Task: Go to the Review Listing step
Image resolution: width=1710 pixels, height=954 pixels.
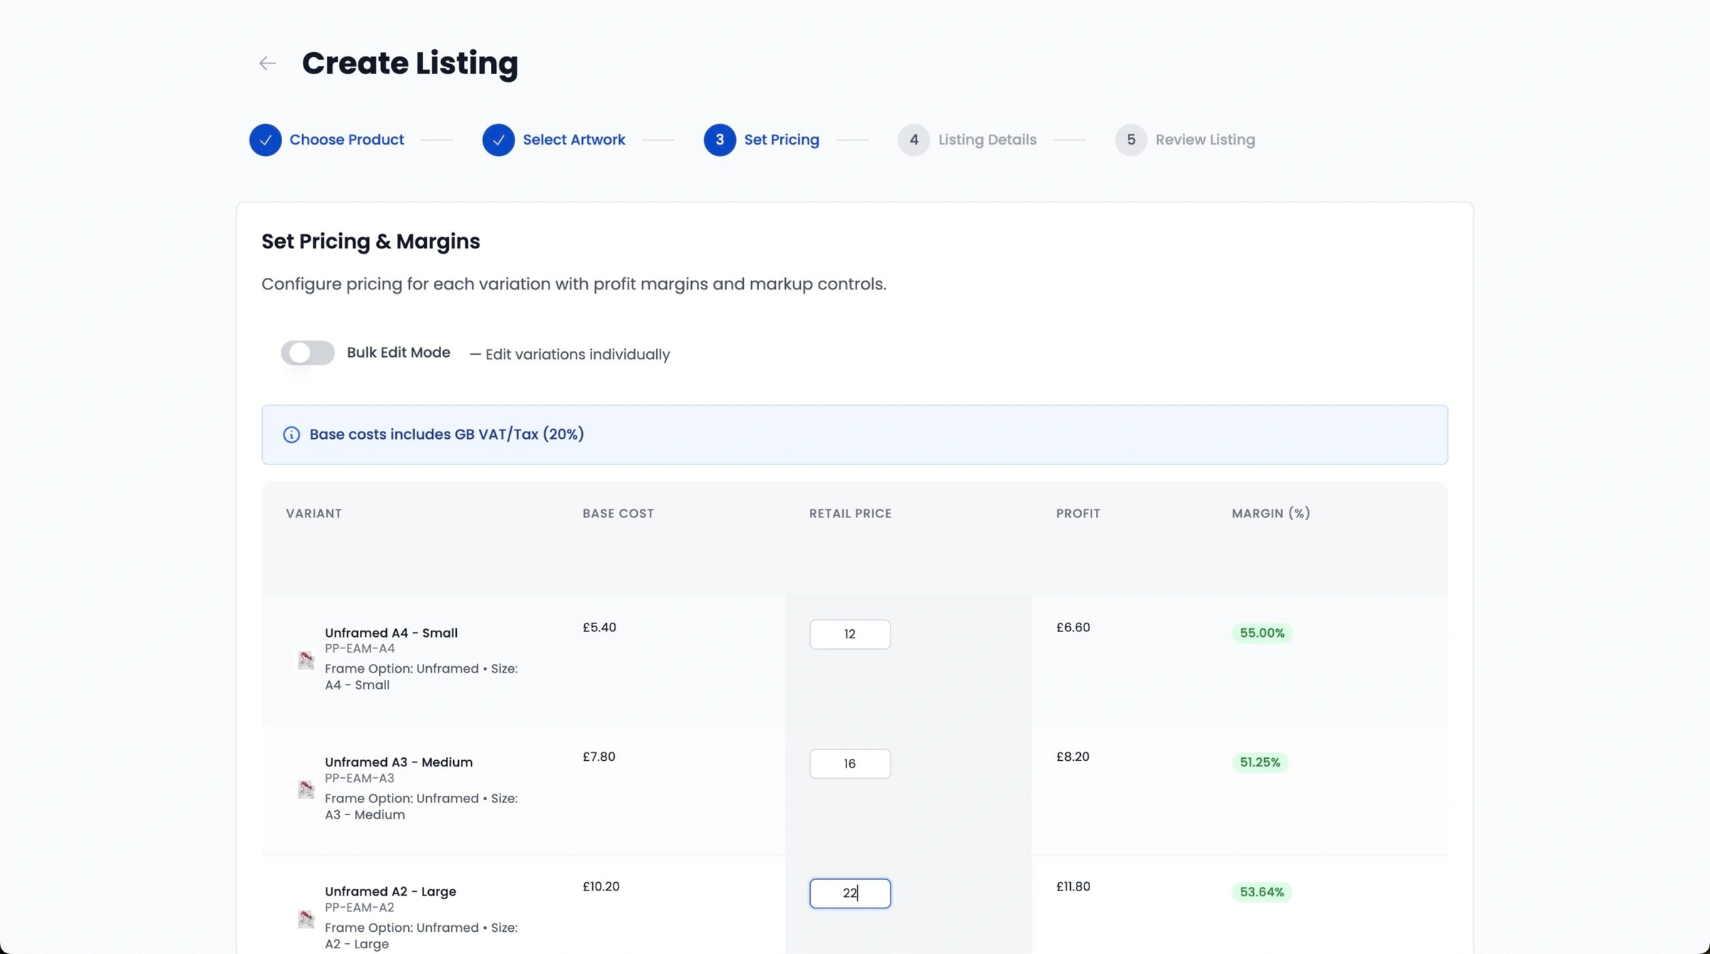Action: click(x=1205, y=140)
